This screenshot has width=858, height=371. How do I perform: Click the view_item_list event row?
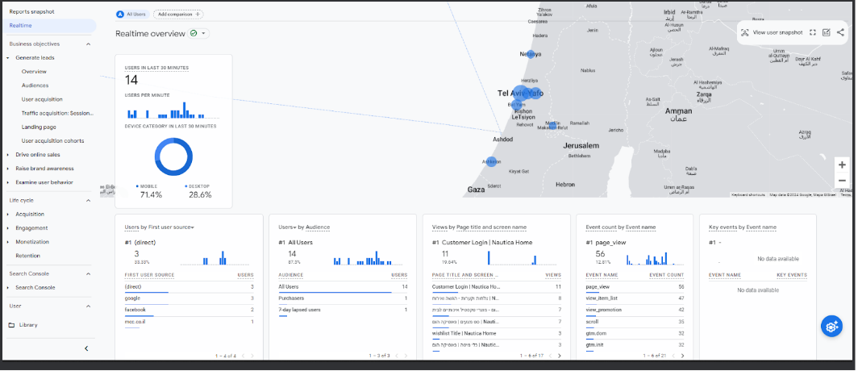coord(635,298)
